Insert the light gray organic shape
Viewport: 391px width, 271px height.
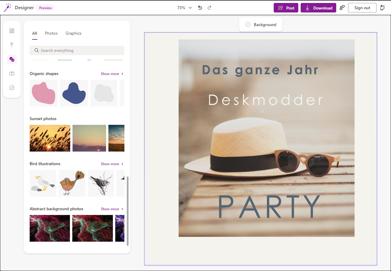[104, 93]
